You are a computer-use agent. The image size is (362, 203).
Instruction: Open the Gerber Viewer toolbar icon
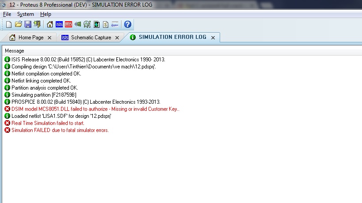[x=87, y=24]
